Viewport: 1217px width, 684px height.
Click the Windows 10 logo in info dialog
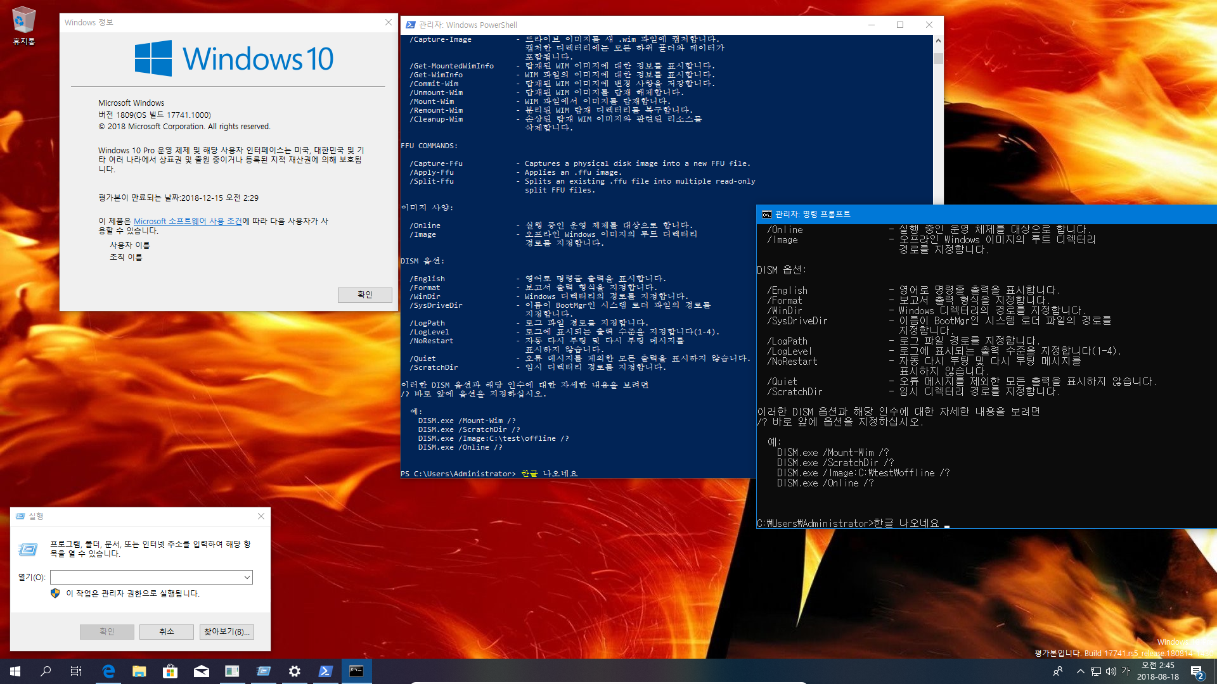[234, 58]
